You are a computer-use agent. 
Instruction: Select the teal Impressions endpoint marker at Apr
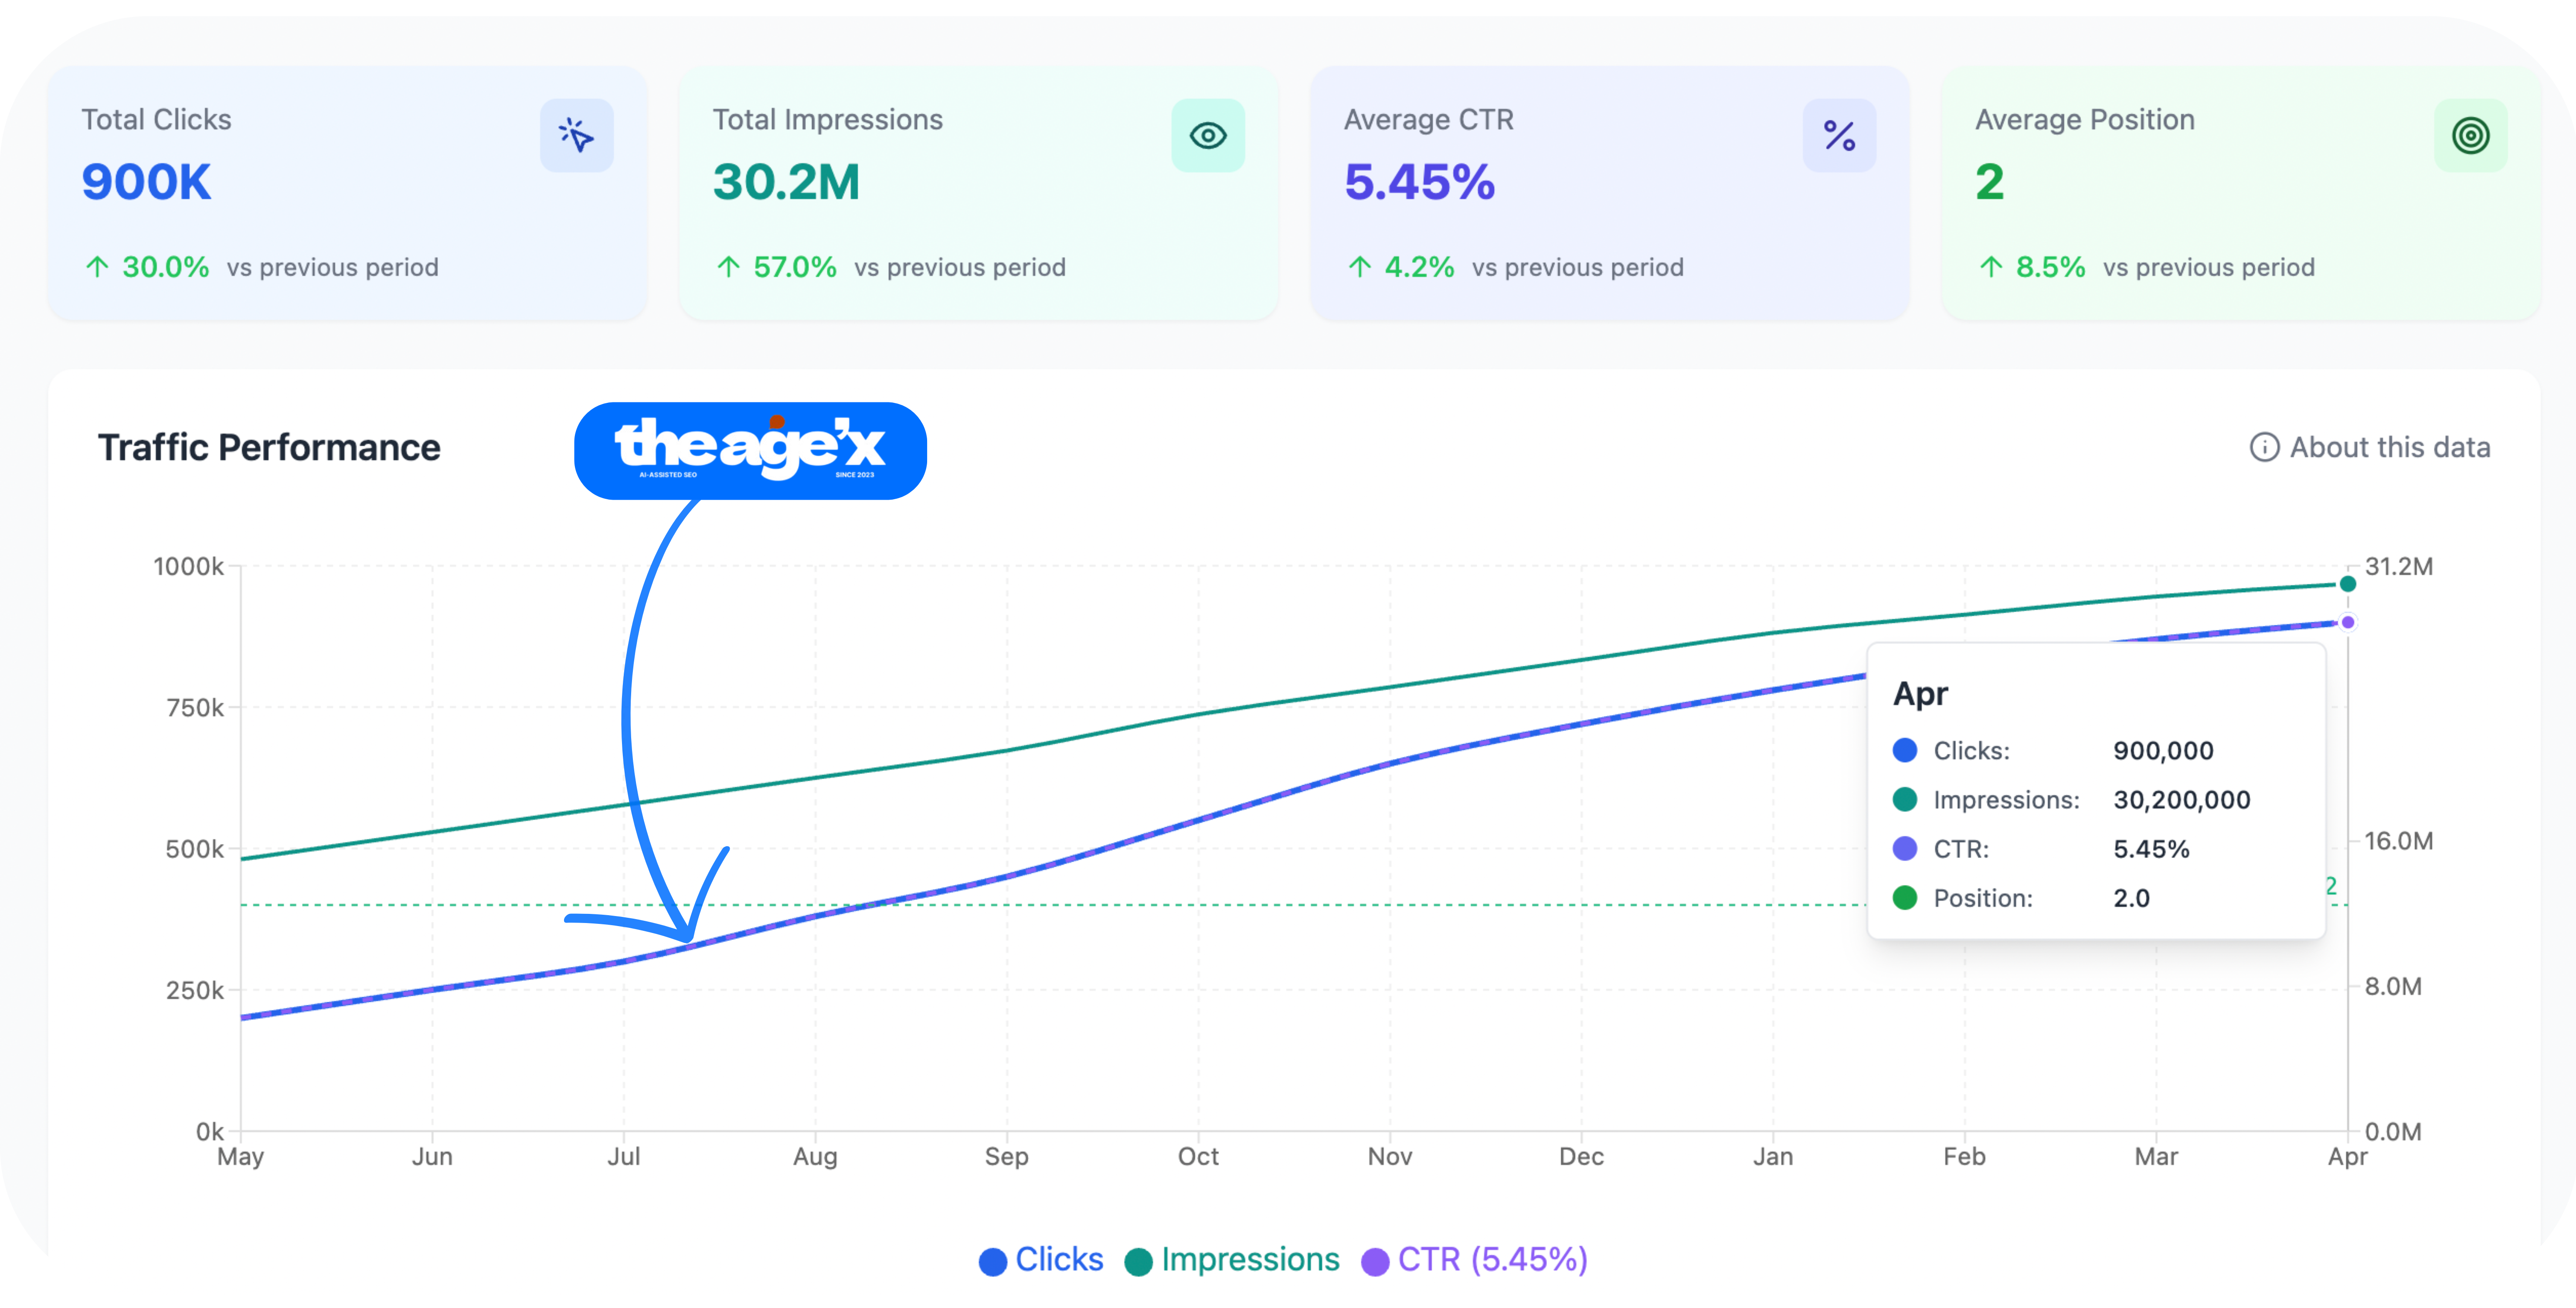click(x=2347, y=584)
